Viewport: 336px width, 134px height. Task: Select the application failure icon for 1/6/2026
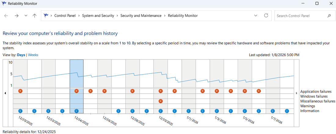[259, 91]
